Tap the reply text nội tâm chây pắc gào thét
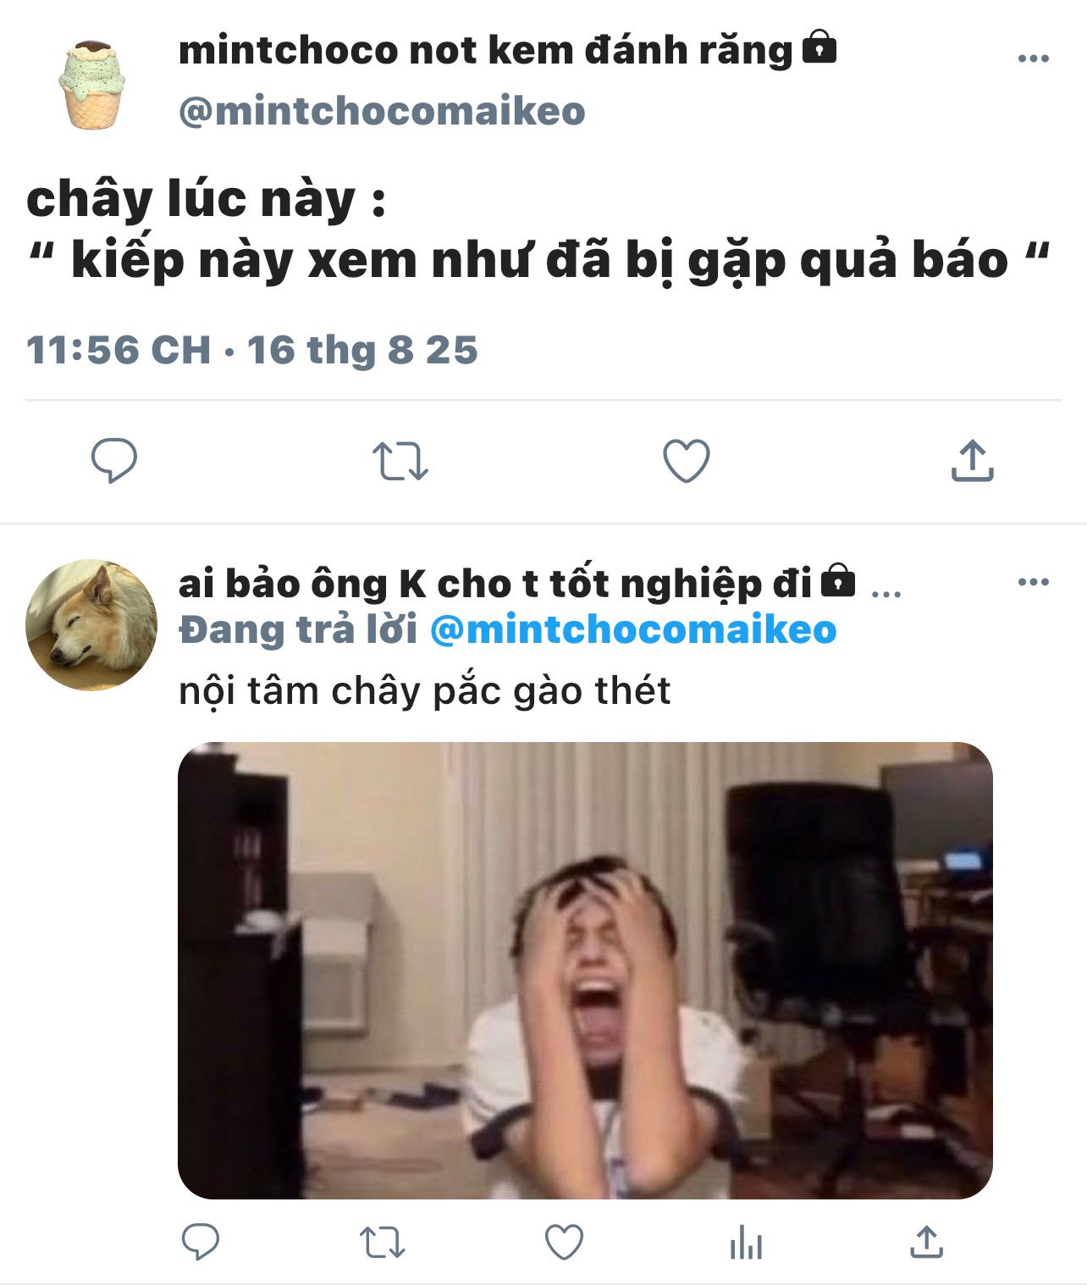The height and width of the screenshot is (1285, 1087). 424,690
